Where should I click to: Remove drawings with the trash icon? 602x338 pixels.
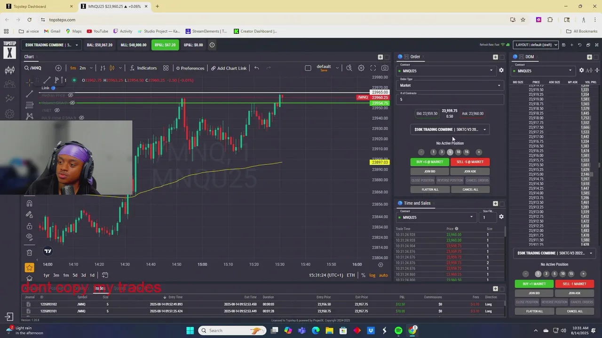click(30, 253)
